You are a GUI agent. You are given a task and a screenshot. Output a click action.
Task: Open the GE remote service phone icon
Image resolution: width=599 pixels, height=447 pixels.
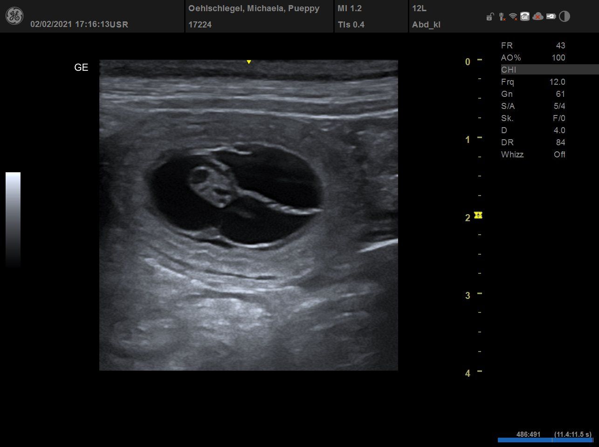(x=525, y=17)
